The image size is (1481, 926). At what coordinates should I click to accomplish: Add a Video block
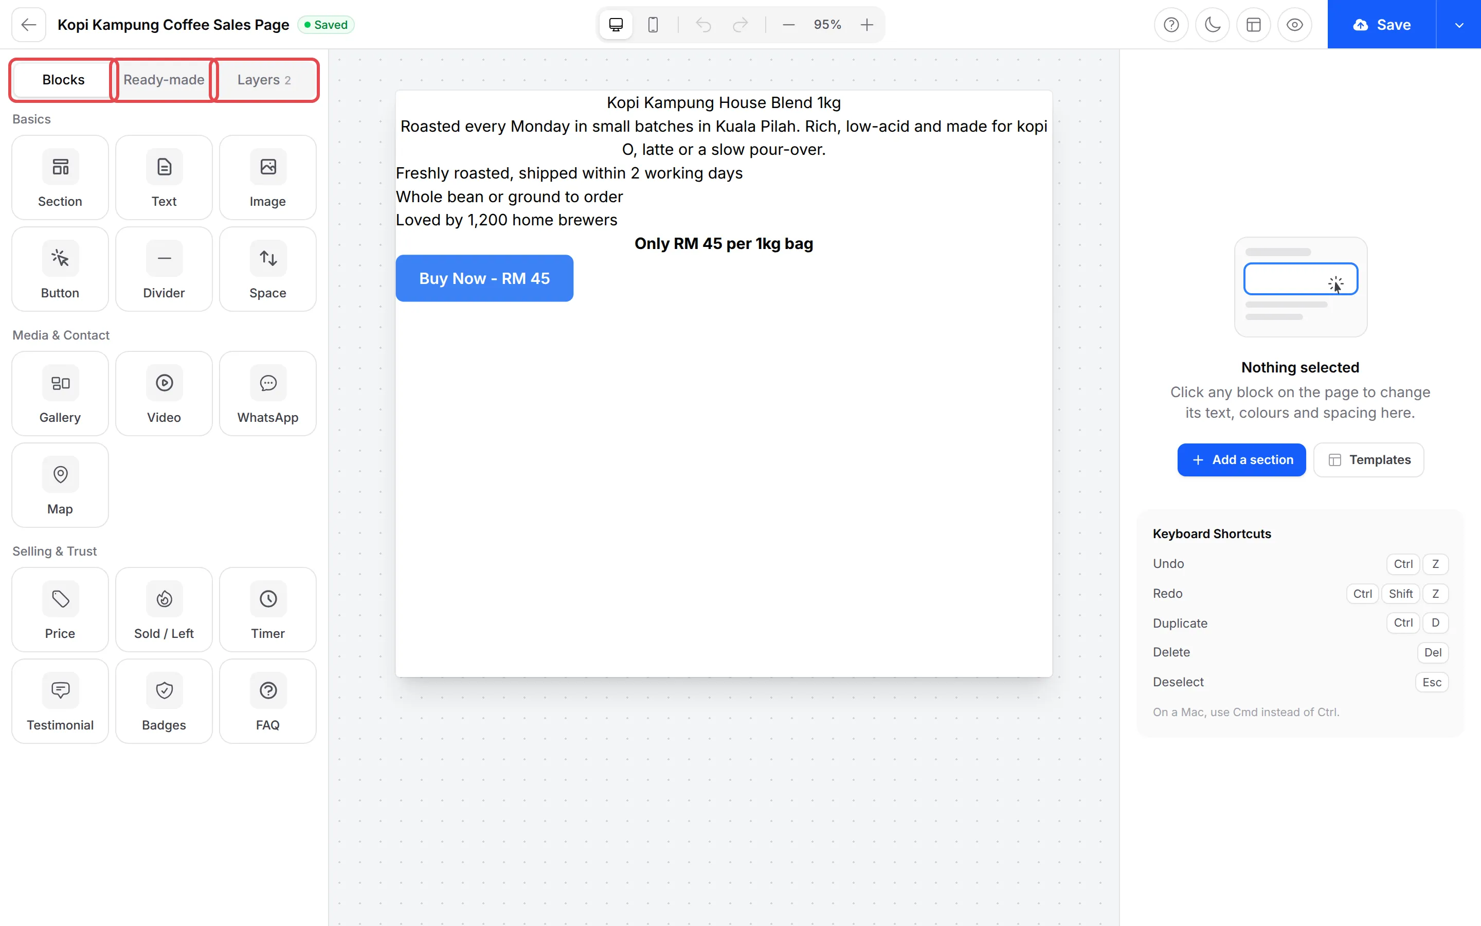(164, 394)
